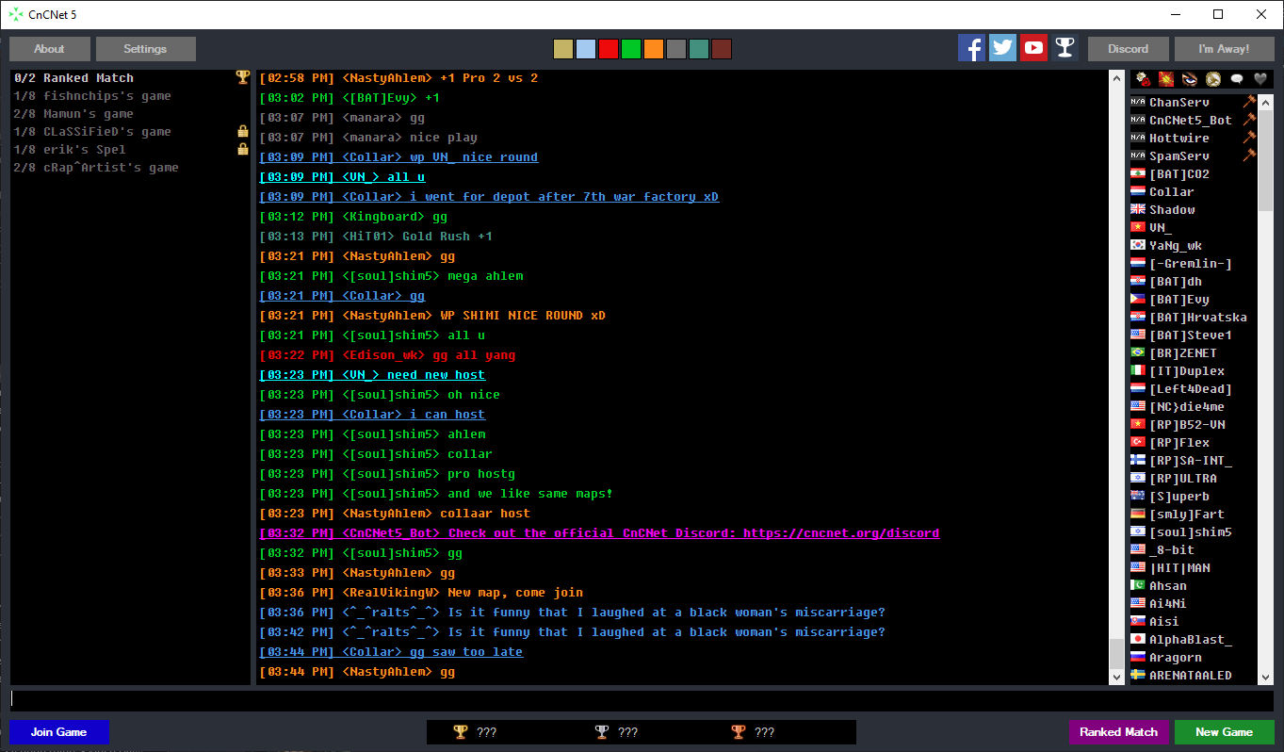Image resolution: width=1284 pixels, height=752 pixels.
Task: Pick the light blue chat color swatch
Action: [x=585, y=49]
